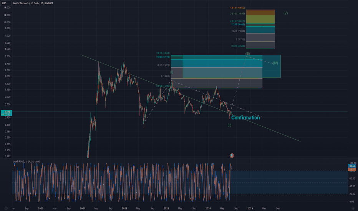The width and height of the screenshot is (358, 211).
Task: Click the timezone Z icon at bottom-left
Action: (x=6, y=208)
